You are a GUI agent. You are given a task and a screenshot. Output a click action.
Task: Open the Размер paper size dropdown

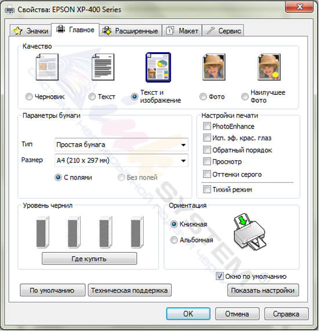121,160
